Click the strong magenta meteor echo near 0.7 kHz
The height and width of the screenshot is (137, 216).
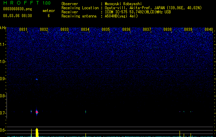point(37,112)
